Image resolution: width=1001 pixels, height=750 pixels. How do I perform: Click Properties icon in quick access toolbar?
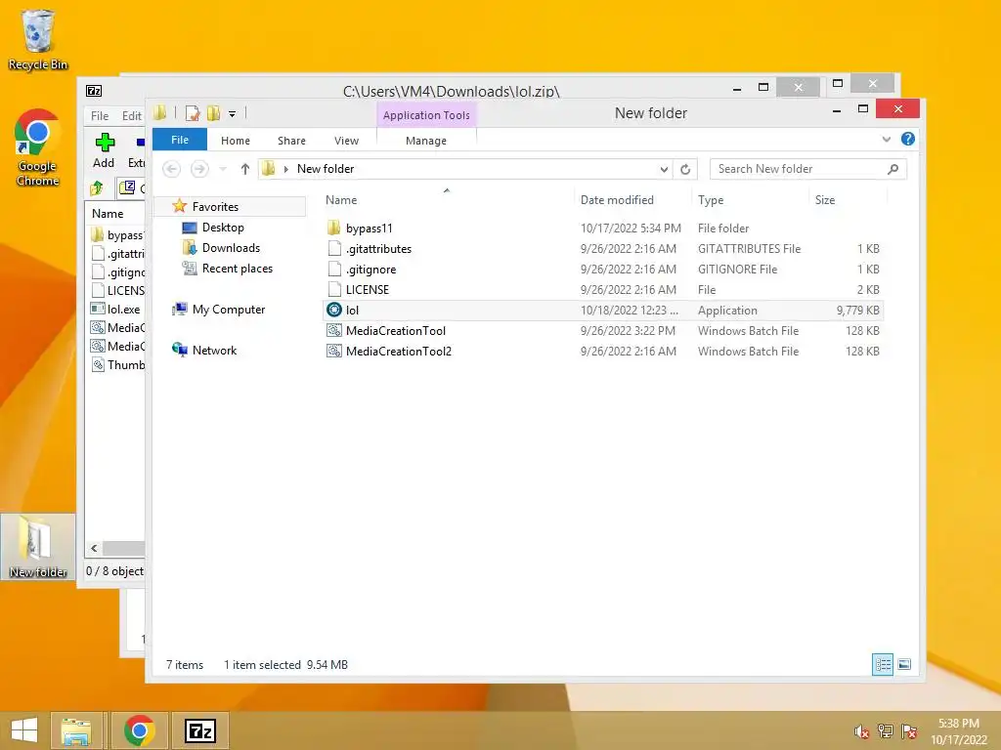(193, 113)
